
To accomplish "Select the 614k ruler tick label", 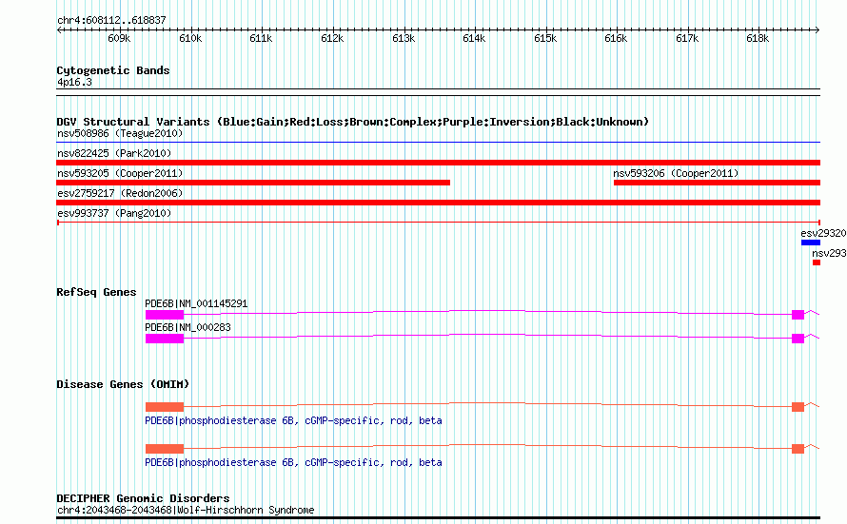I will pos(474,38).
